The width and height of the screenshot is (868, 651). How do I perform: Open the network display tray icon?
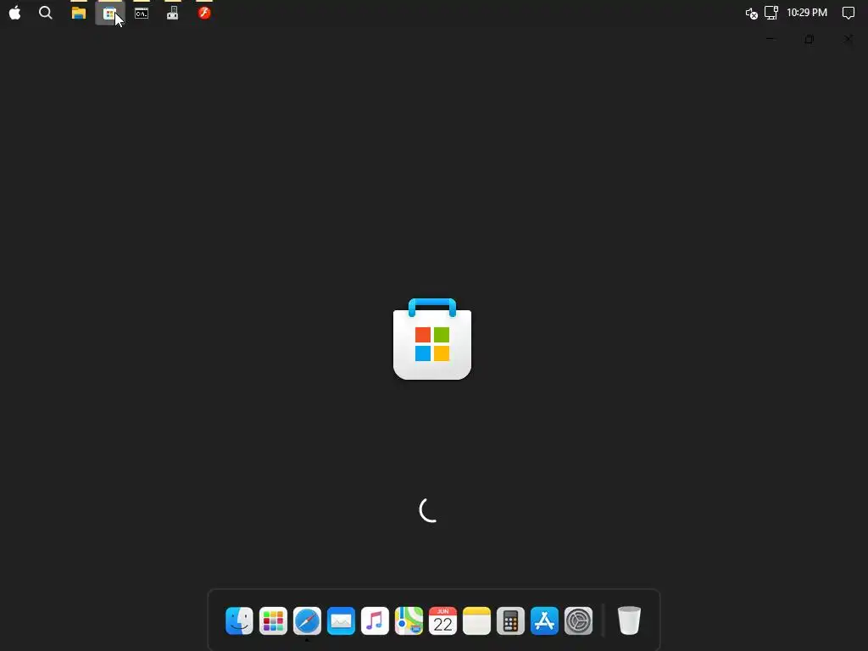(x=771, y=13)
